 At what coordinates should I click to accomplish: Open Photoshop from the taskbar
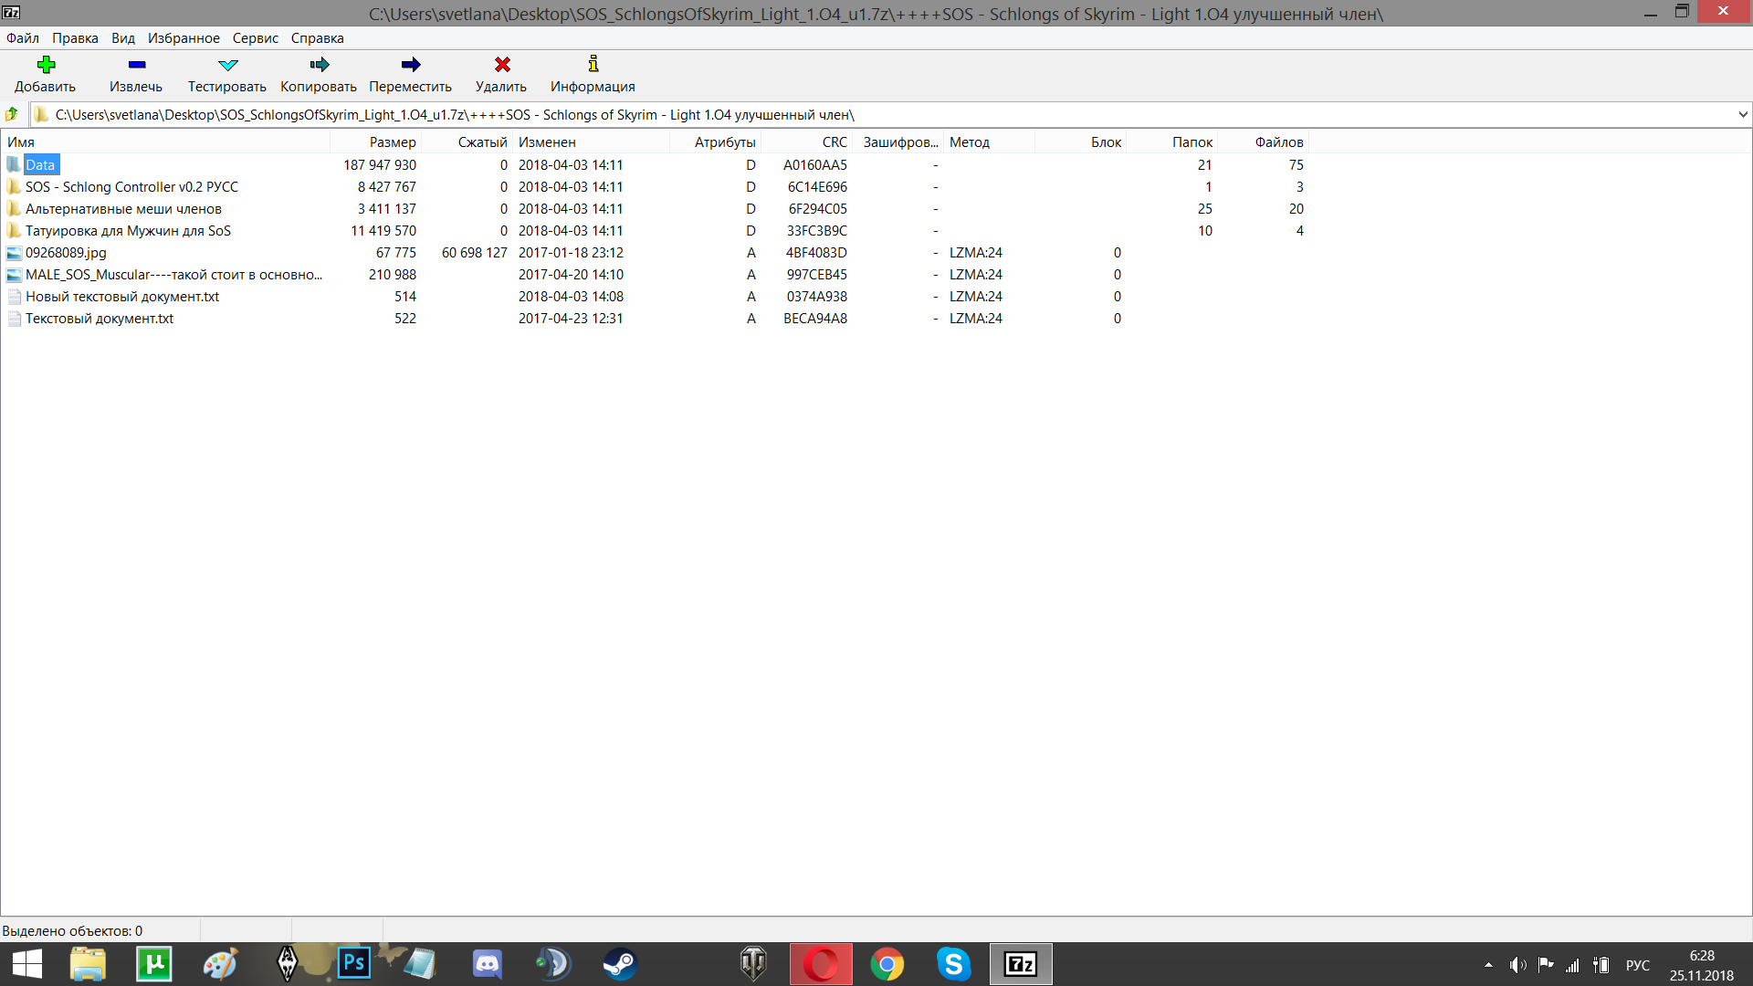(x=354, y=964)
